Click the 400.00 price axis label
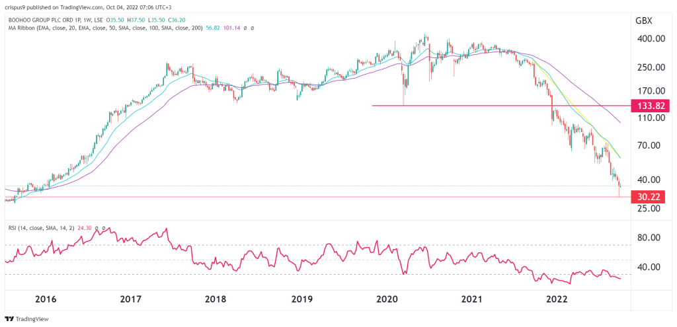The image size is (677, 327). point(653,39)
